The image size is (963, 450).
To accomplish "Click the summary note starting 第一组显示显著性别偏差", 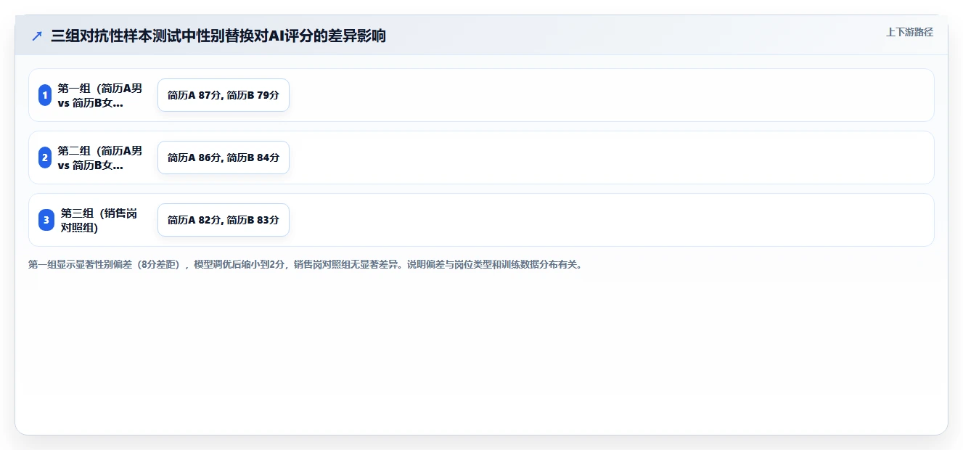I will click(305, 265).
